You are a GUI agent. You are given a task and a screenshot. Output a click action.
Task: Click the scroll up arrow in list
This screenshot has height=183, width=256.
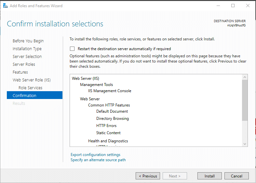(x=245, y=77)
